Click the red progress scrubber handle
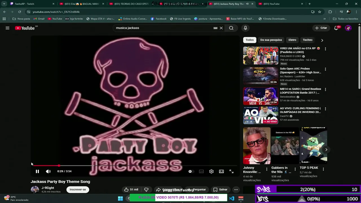This screenshot has width=361, height=203. 59,166
